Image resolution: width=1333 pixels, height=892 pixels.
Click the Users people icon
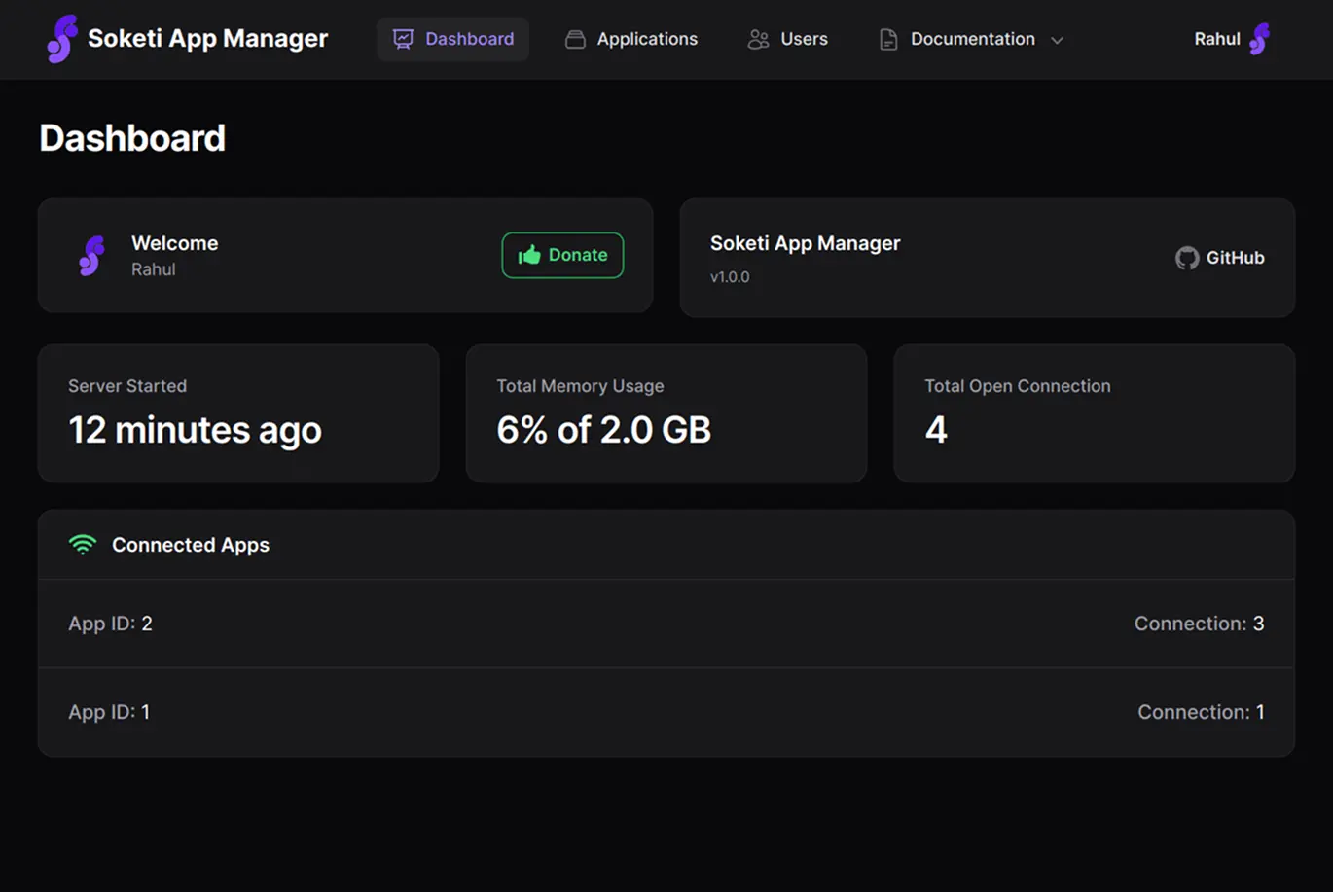point(759,39)
